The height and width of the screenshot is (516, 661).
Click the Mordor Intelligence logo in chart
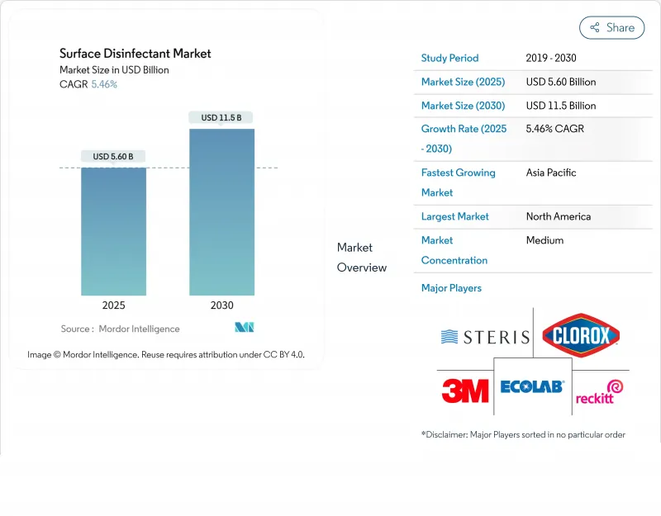244,328
